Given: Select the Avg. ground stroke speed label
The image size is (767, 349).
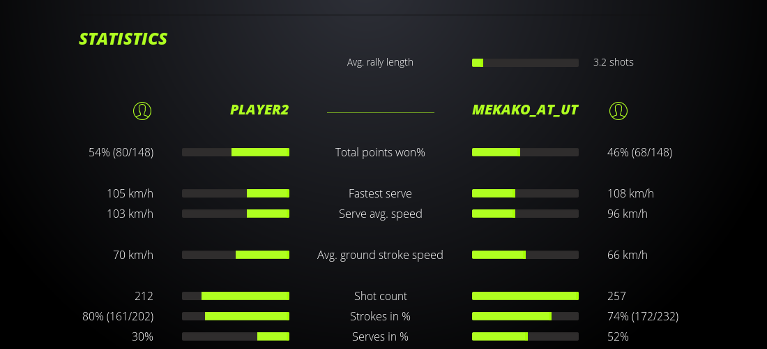Looking at the screenshot, I should pyautogui.click(x=380, y=255).
